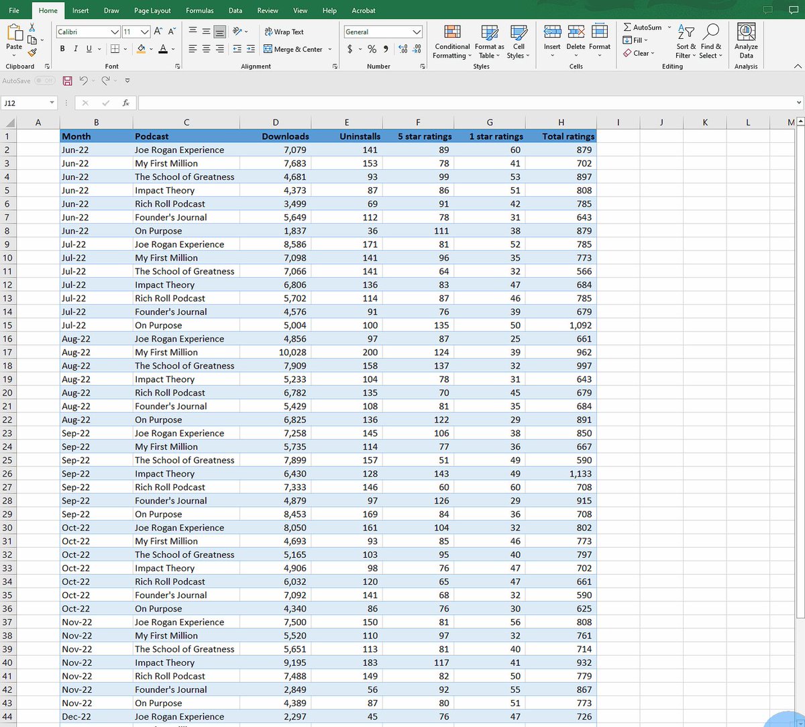Viewport: 805px width, 727px height.
Task: Click the Redo arrow icon
Action: click(x=105, y=81)
